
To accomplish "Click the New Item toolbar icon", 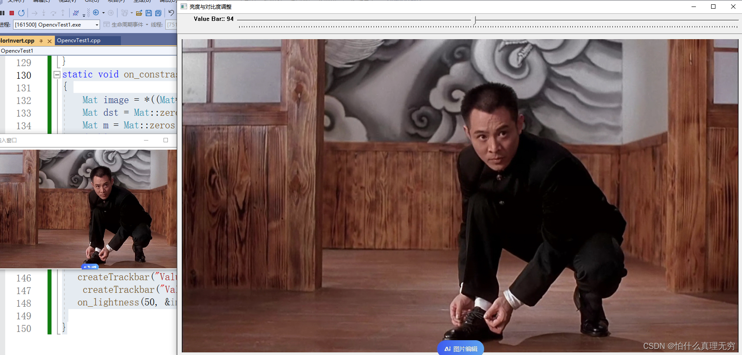I will (x=125, y=13).
